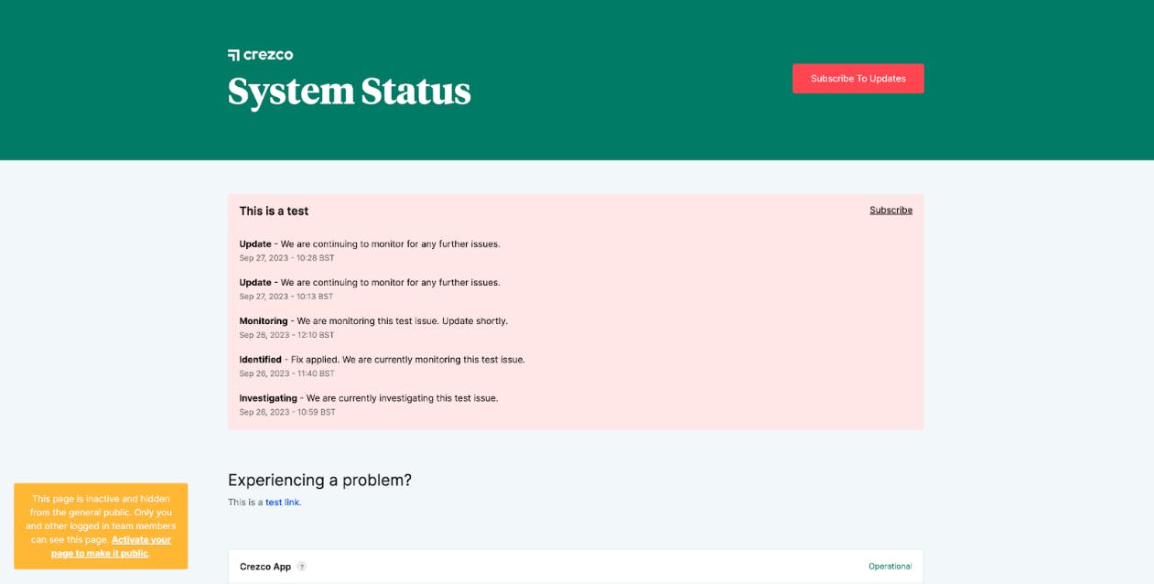Open the System Status page title

coord(349,91)
